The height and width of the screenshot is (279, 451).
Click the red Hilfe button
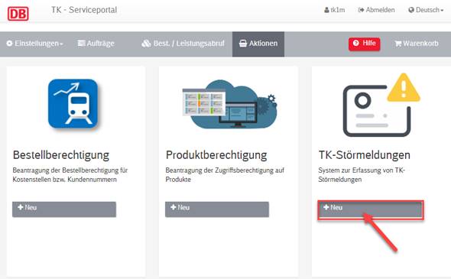coord(364,44)
